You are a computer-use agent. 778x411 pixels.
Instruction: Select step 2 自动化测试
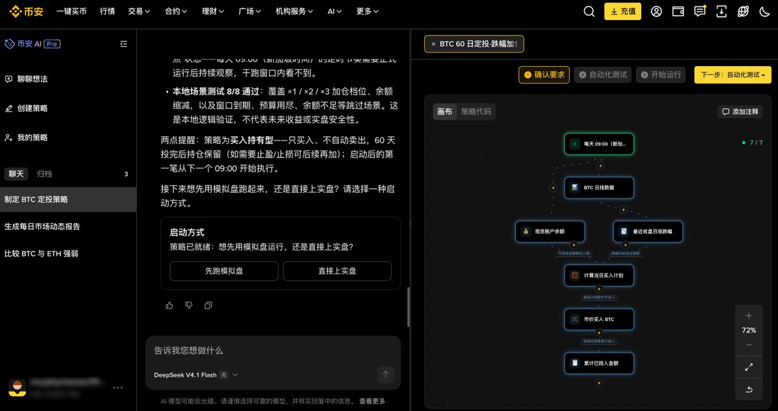pos(603,75)
